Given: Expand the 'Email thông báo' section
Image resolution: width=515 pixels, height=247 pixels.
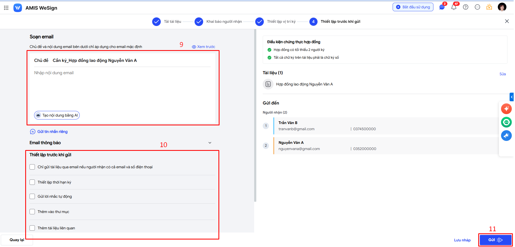Looking at the screenshot, I should (210, 143).
